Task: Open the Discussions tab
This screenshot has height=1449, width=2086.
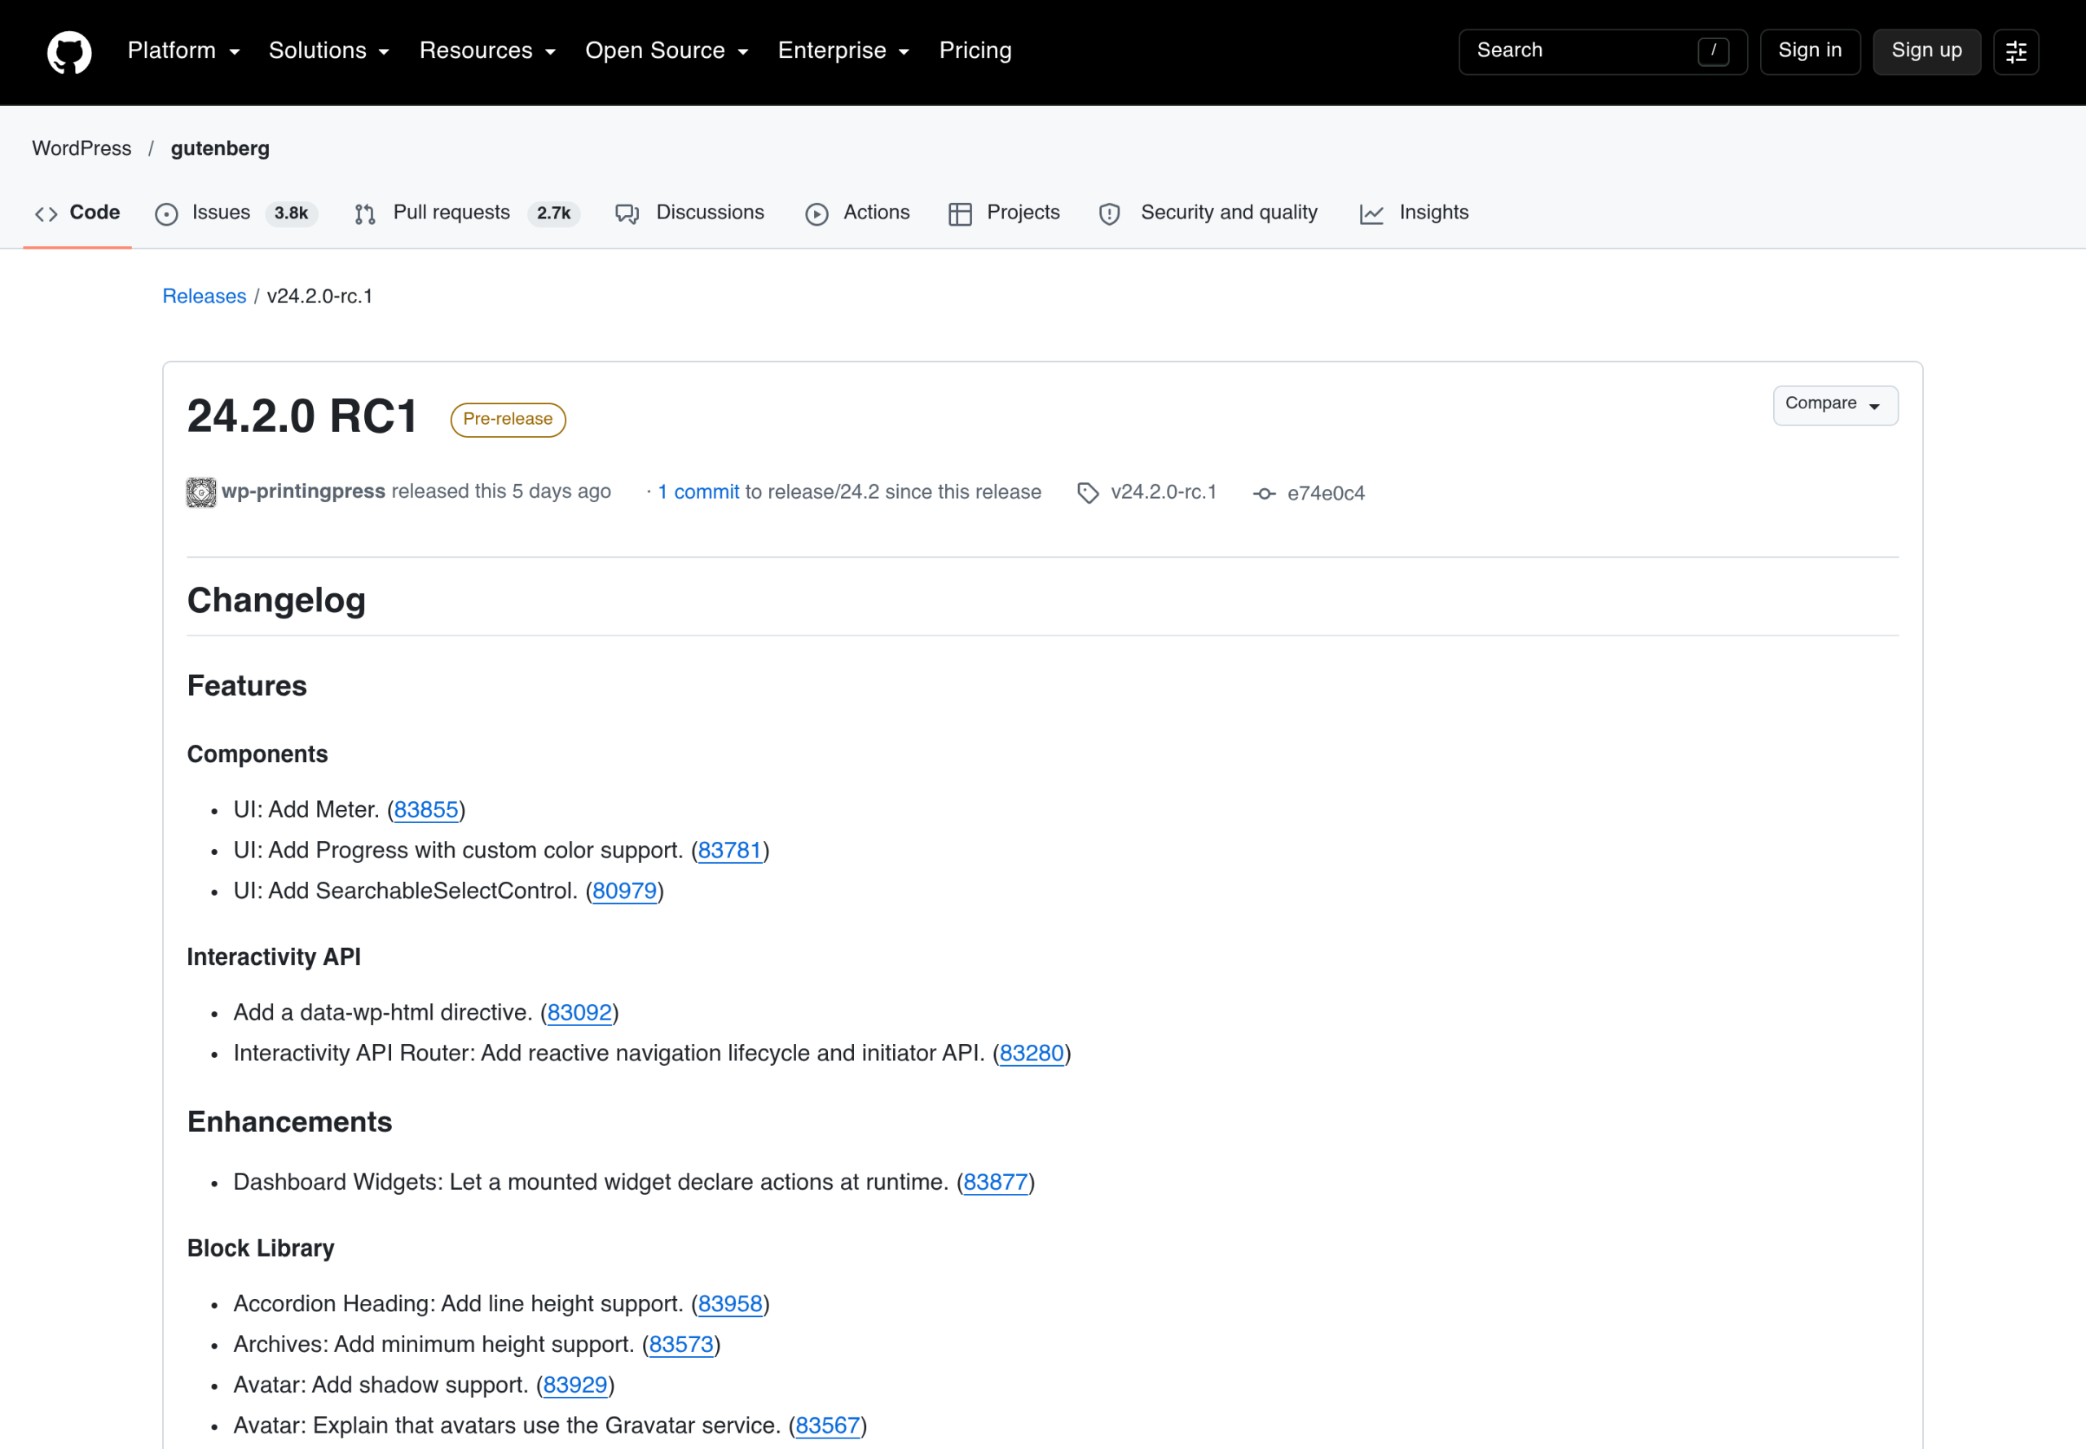Action: (x=690, y=214)
